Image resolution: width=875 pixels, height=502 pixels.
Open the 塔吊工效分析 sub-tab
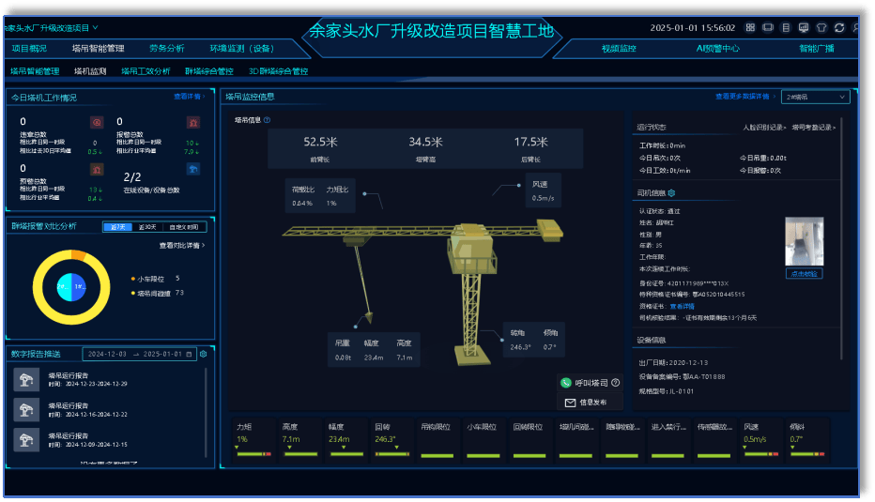(x=146, y=70)
